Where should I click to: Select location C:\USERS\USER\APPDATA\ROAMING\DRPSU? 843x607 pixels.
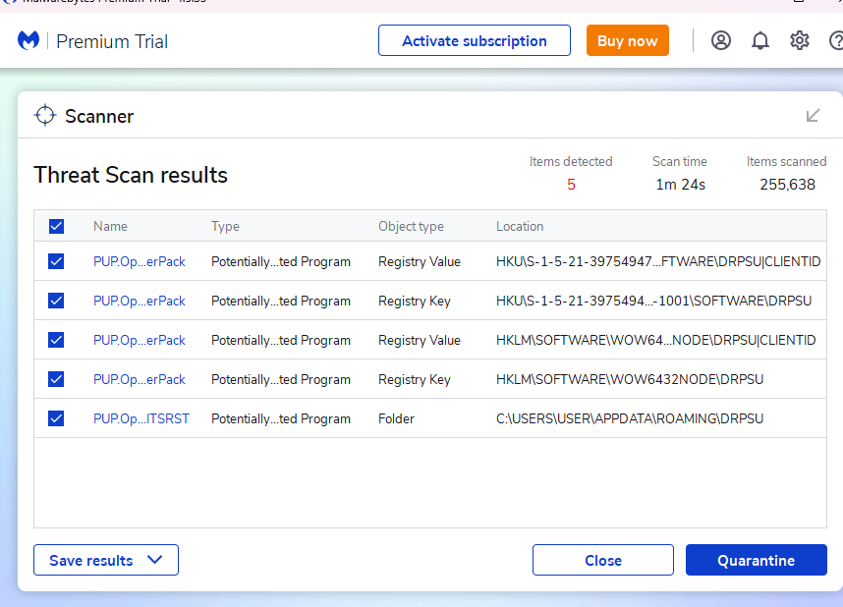pyautogui.click(x=630, y=418)
